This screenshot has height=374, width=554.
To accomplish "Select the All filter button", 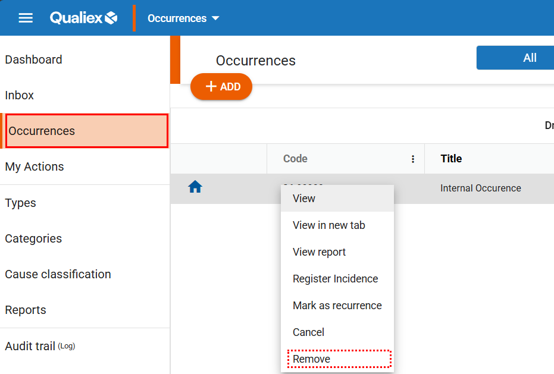I will point(528,58).
